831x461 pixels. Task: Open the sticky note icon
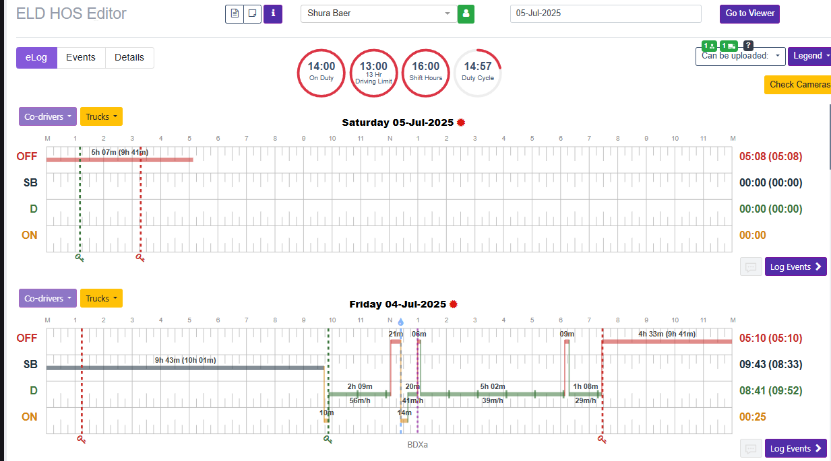(x=253, y=13)
